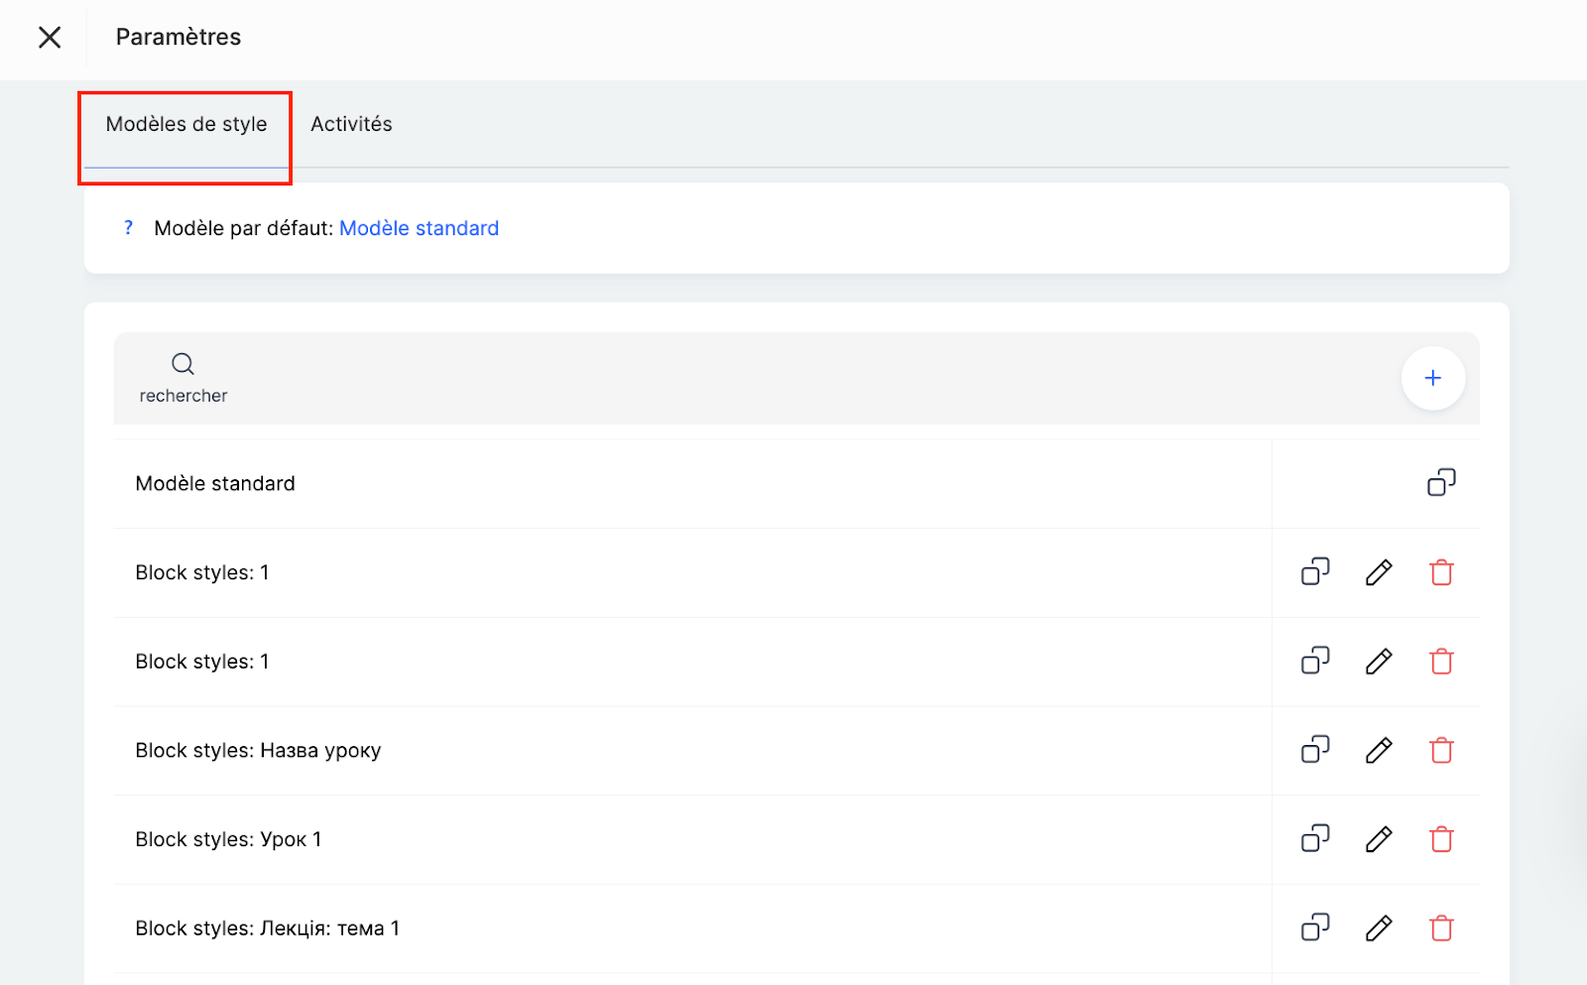
Task: Edit the first Block styles: 1 template
Action: pyautogui.click(x=1379, y=572)
